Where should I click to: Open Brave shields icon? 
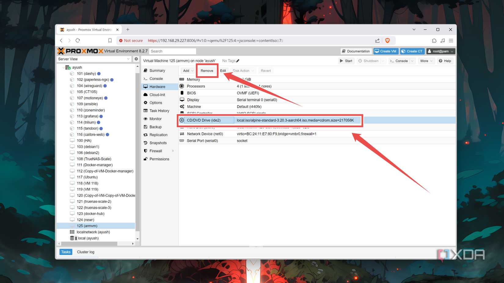(387, 40)
